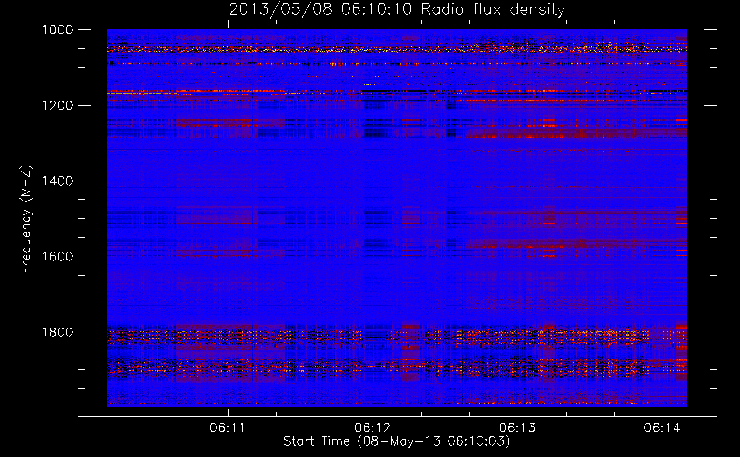The width and height of the screenshot is (740, 457).
Task: Click the "Frequency (MHZ)" axis label
Action: tap(27, 219)
